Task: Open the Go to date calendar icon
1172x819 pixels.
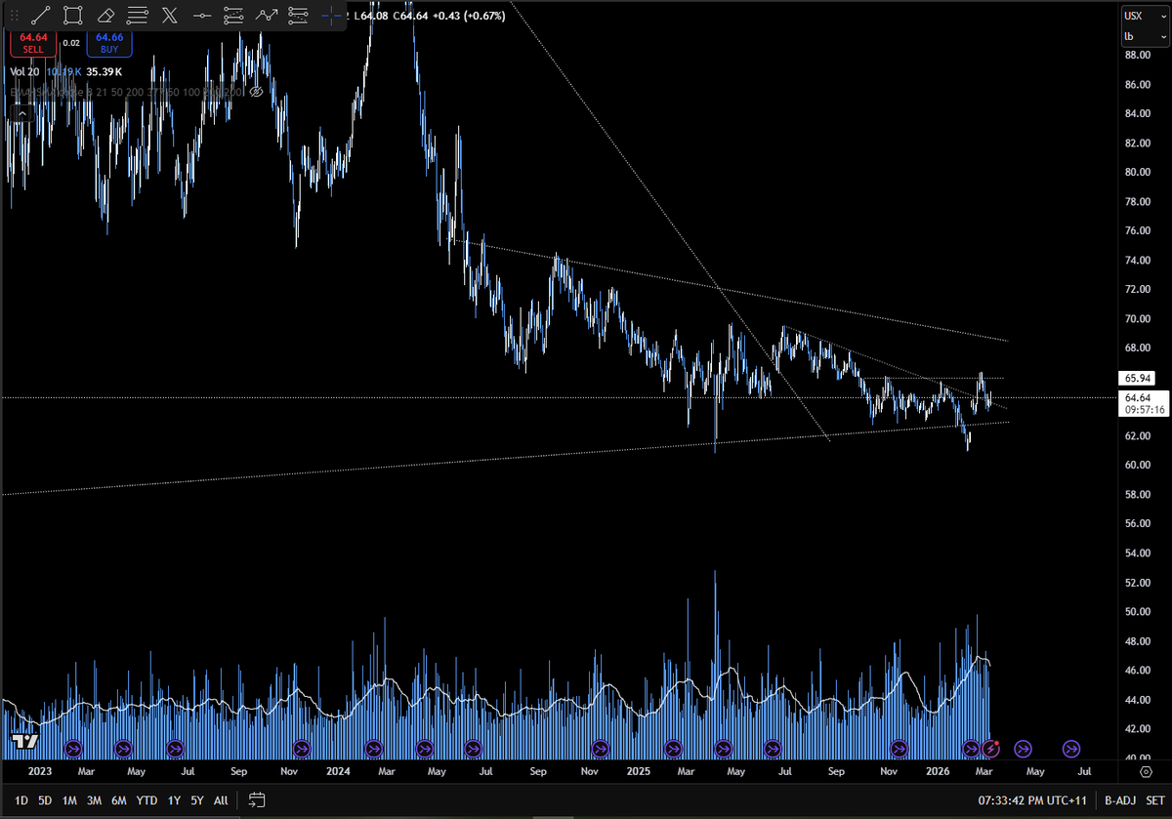Action: (x=257, y=800)
